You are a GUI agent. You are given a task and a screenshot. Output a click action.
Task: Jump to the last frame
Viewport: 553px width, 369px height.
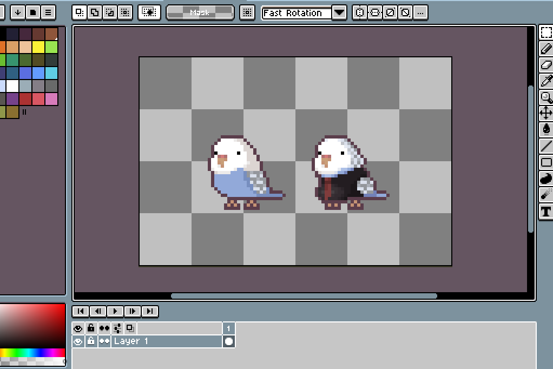pos(150,311)
